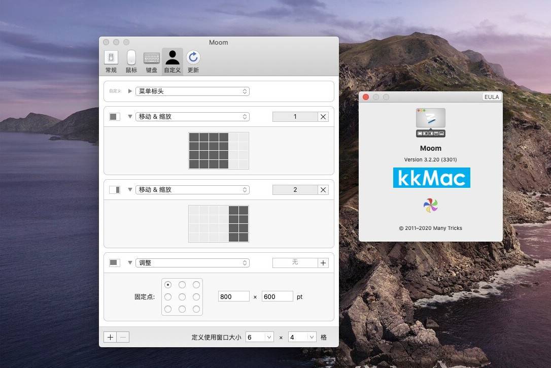Image resolution: width=551 pixels, height=368 pixels.
Task: Click the + button to add a custom action
Action: (x=110, y=337)
